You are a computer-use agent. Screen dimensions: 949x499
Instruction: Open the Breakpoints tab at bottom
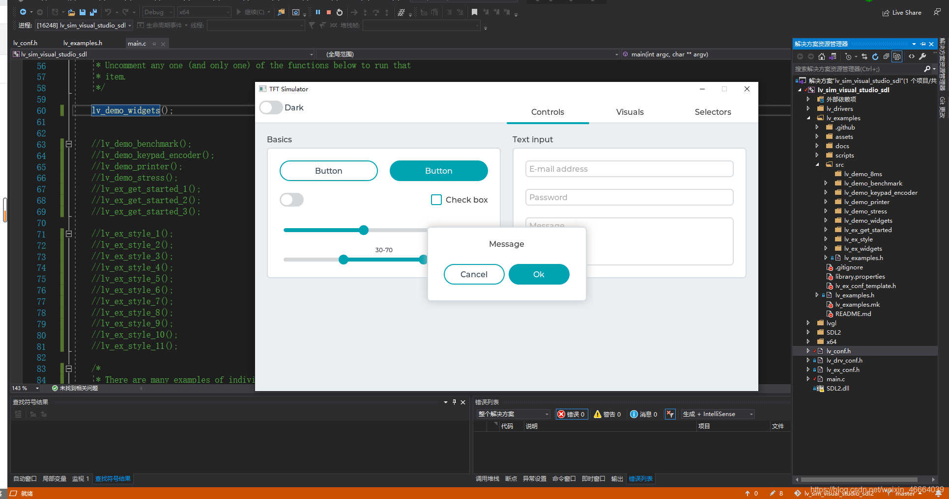tap(511, 479)
